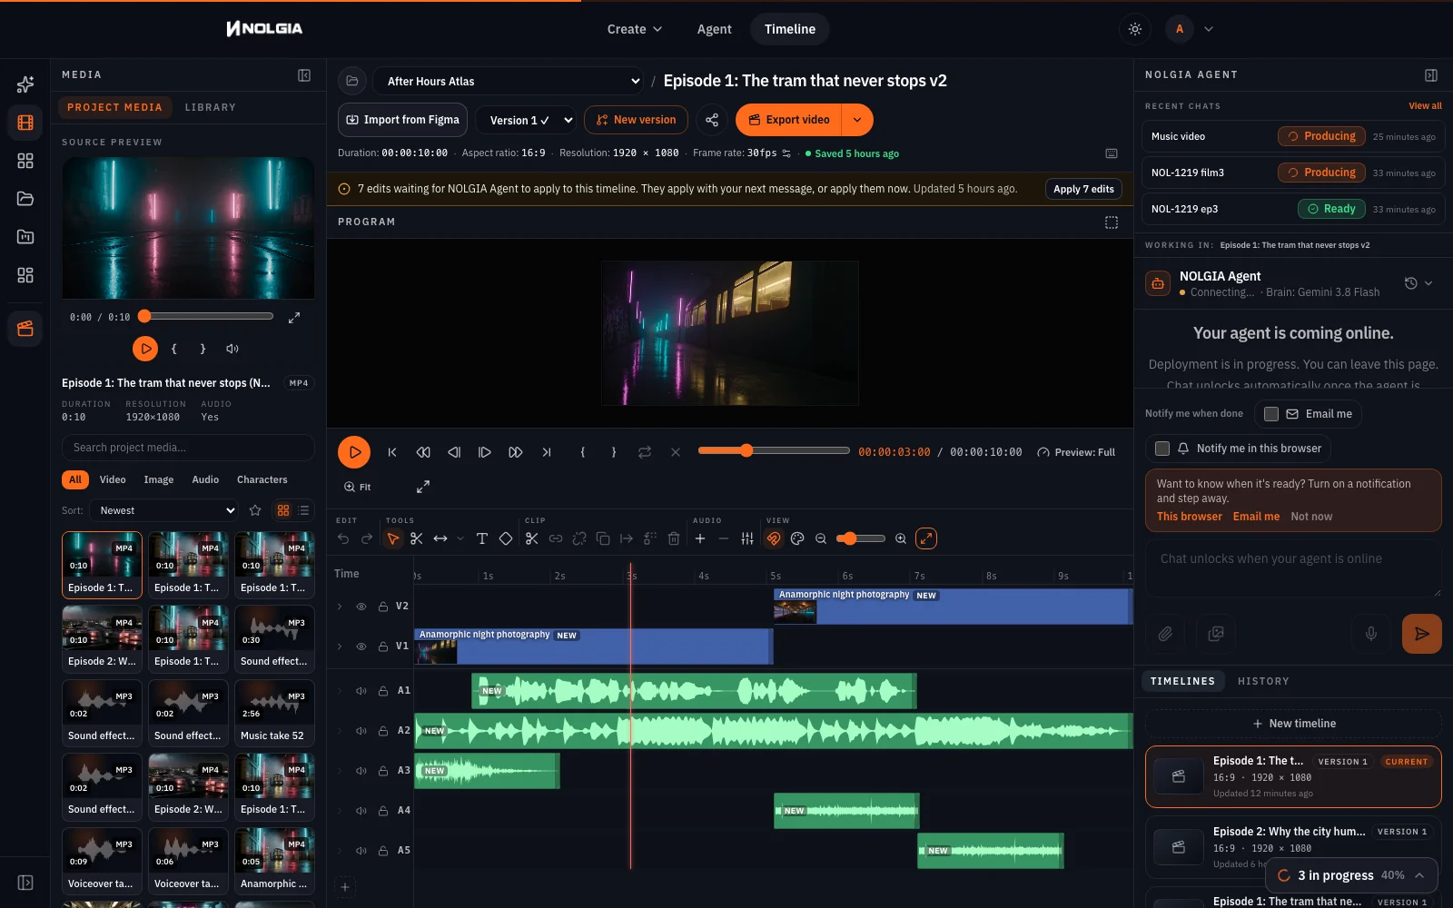
Task: Click the attach paperclip in chat
Action: 1165,634
